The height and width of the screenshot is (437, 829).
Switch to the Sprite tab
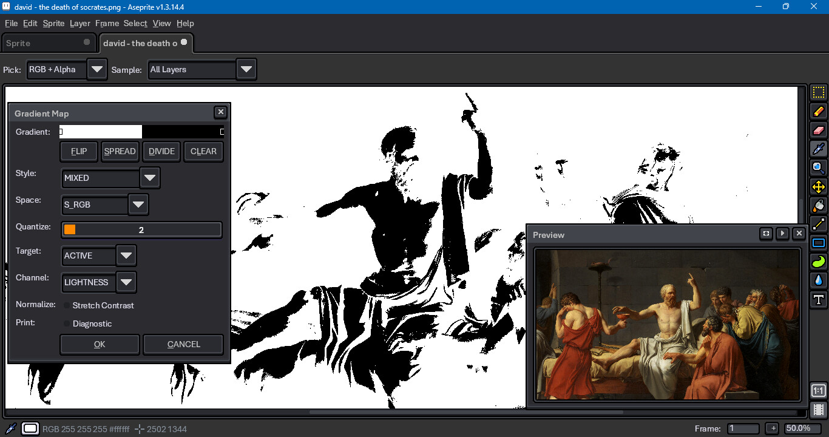click(49, 43)
